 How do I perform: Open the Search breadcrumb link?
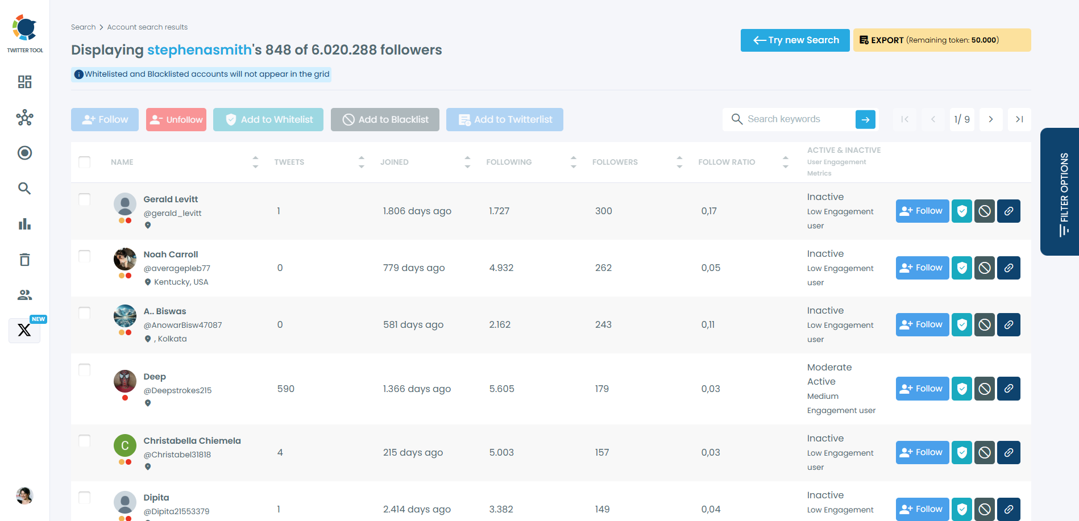pyautogui.click(x=83, y=27)
